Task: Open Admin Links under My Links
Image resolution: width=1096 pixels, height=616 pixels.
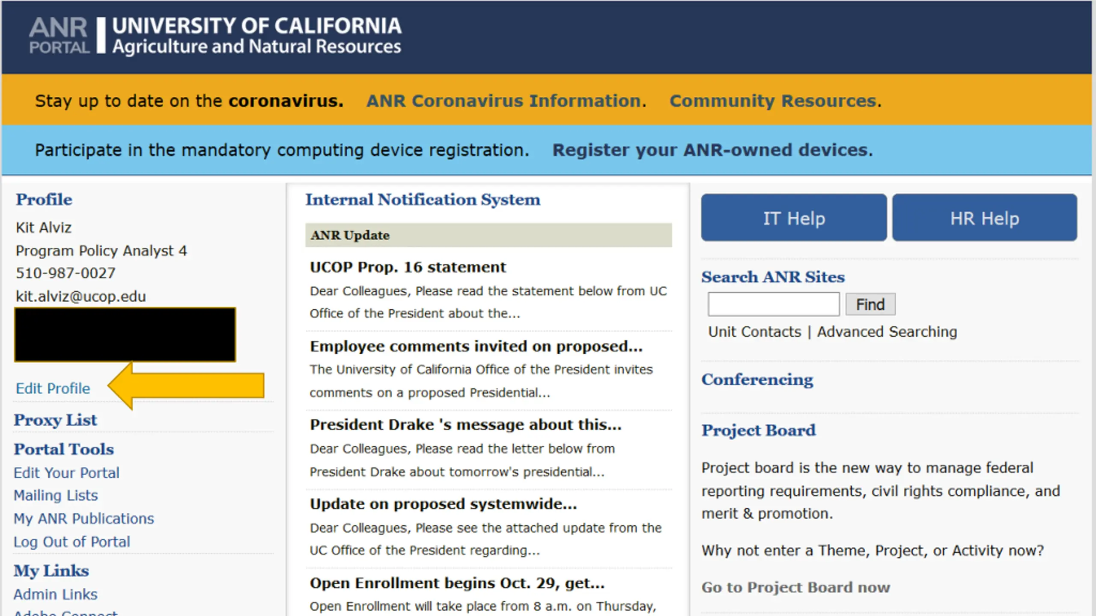Action: 56,594
